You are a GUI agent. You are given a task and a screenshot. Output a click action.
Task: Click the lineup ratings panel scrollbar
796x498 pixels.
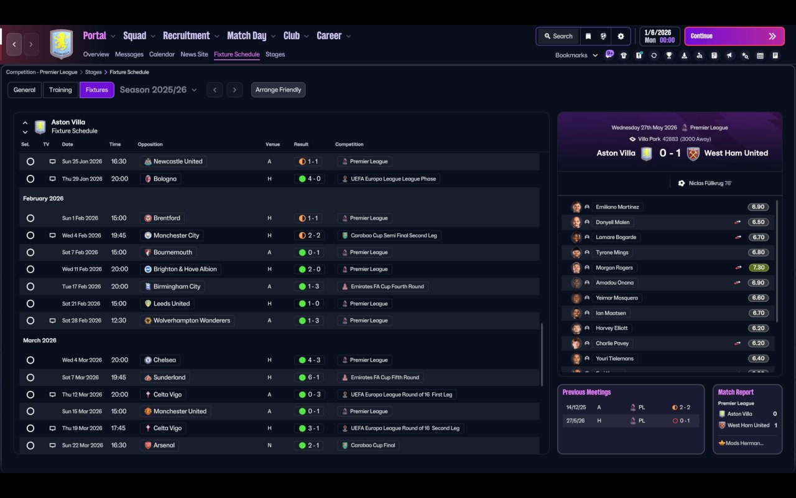click(x=777, y=260)
